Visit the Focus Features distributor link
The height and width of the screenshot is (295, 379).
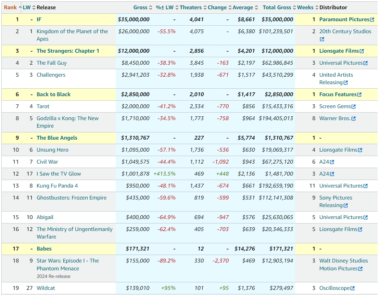(x=338, y=94)
